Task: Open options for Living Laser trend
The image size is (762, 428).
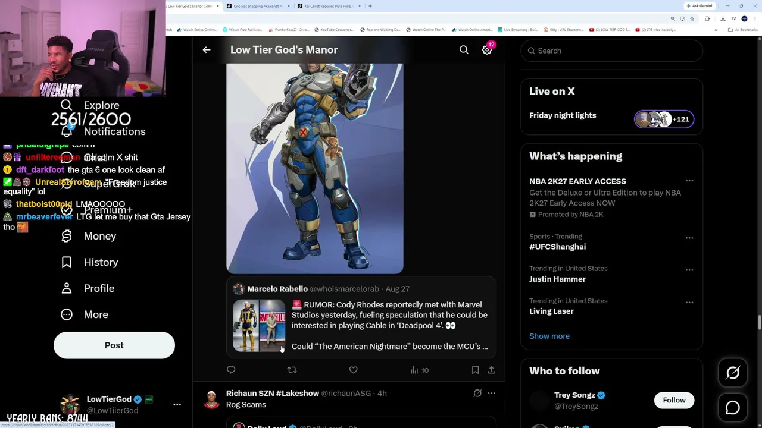Action: point(689,302)
